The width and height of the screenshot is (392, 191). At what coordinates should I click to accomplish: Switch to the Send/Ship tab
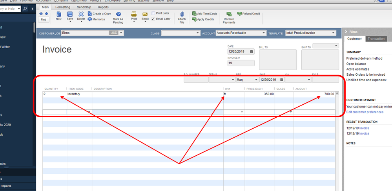(x=84, y=7)
